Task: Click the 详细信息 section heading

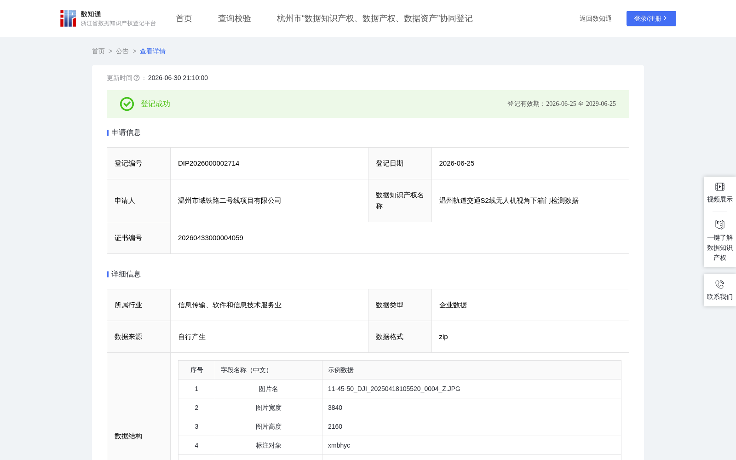Action: (x=126, y=274)
